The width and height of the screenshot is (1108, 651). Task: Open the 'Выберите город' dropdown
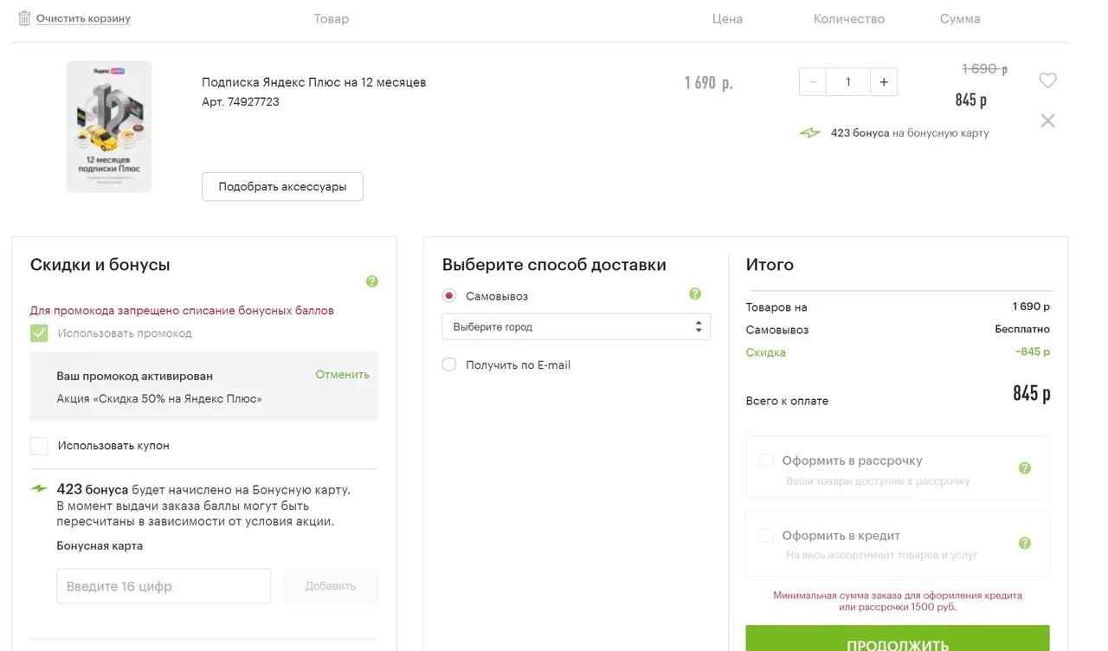coord(576,327)
